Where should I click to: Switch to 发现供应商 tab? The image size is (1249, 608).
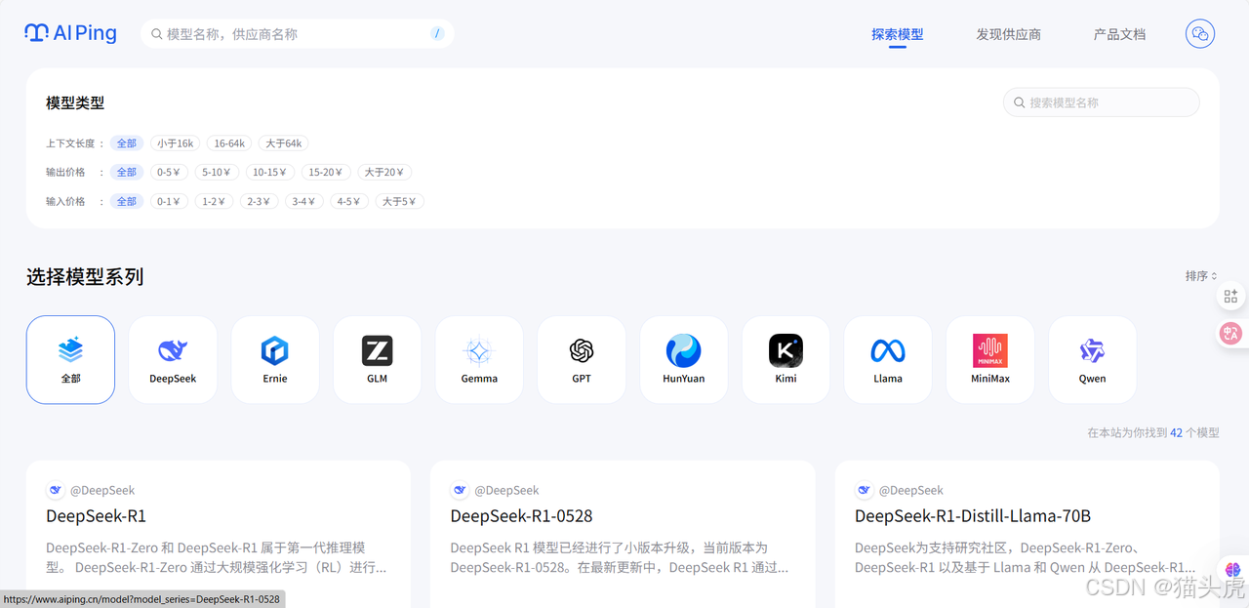[x=1009, y=34]
